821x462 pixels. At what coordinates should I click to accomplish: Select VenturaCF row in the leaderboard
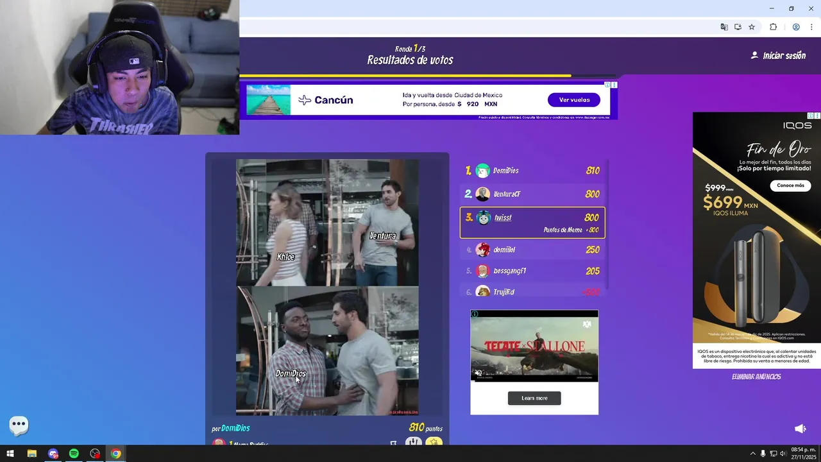click(x=533, y=194)
